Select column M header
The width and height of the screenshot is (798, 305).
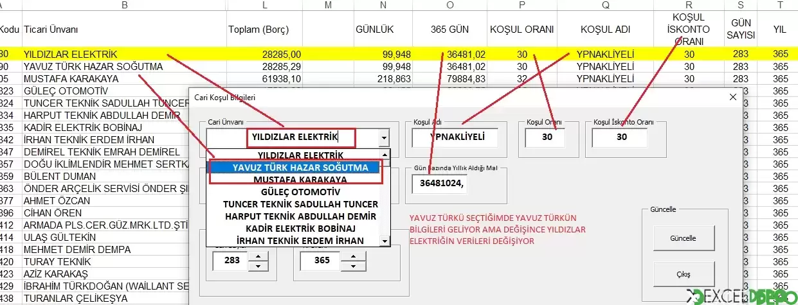(329, 5)
